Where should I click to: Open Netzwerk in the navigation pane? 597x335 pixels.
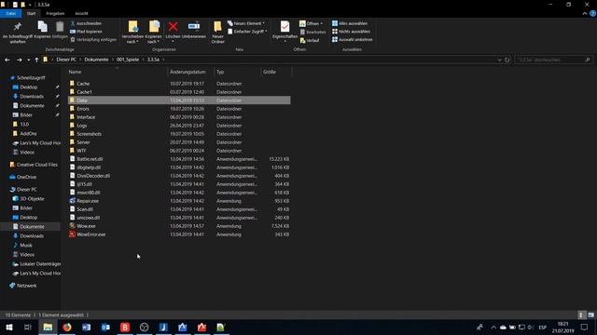tap(27, 286)
